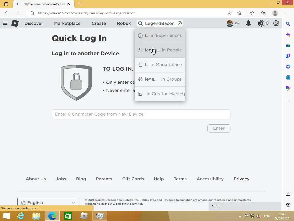Open Roblox app from taskbar
The image size is (294, 221).
click(x=84, y=216)
